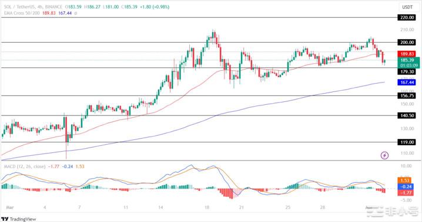Screen dimensions: 422x222
Task: Click the 10.00 MACD axis label
Action: click(x=406, y=166)
